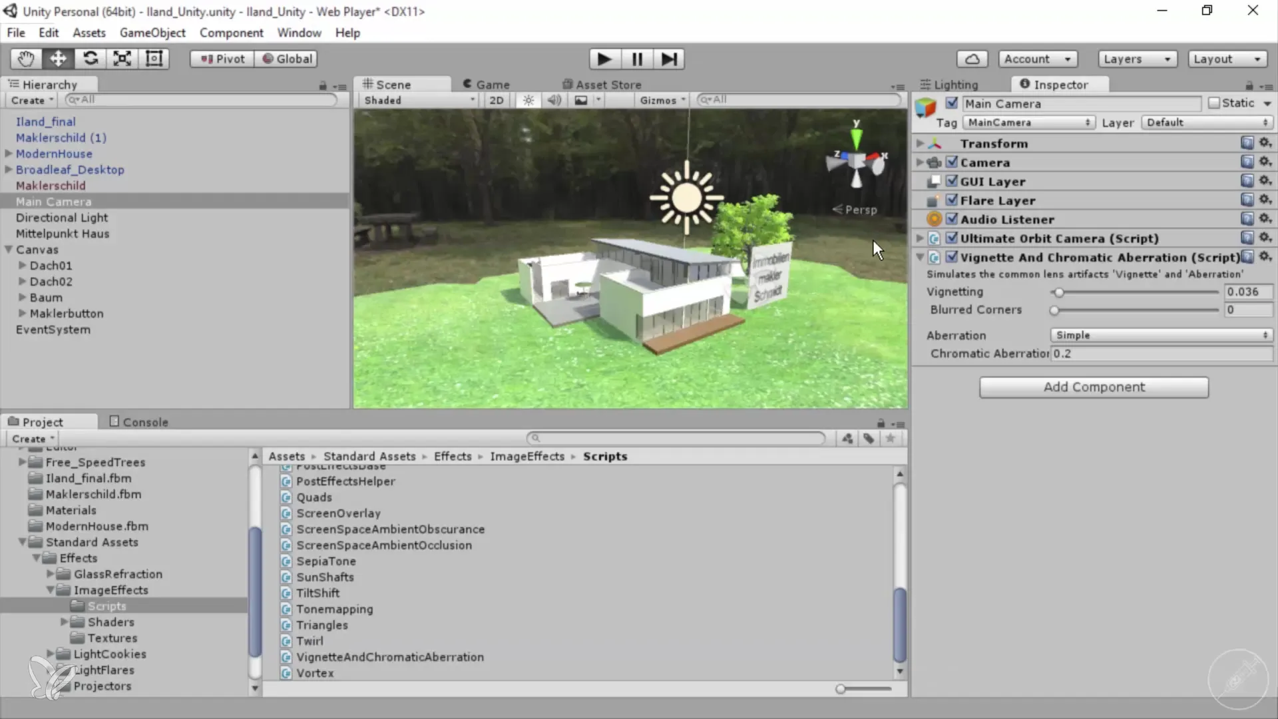The width and height of the screenshot is (1278, 719).
Task: Click save search star icon
Action: coord(891,438)
